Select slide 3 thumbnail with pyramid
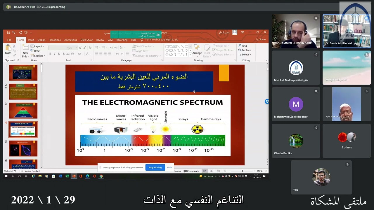The height and width of the screenshot is (210, 374). 23,110
